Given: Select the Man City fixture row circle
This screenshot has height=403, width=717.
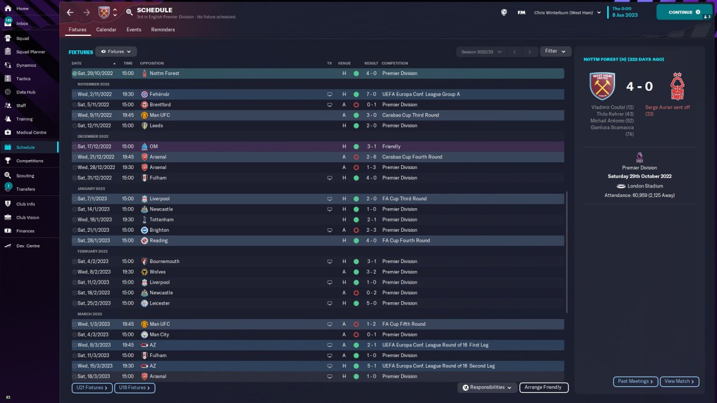Looking at the screenshot, I should [x=75, y=335].
